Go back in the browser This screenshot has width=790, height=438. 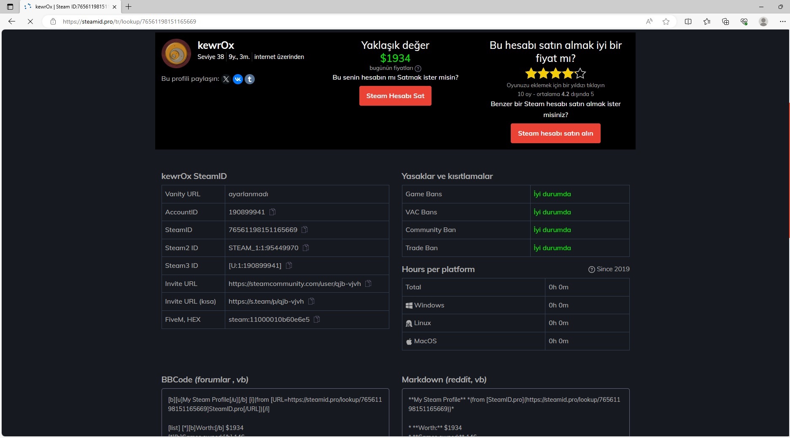click(12, 21)
